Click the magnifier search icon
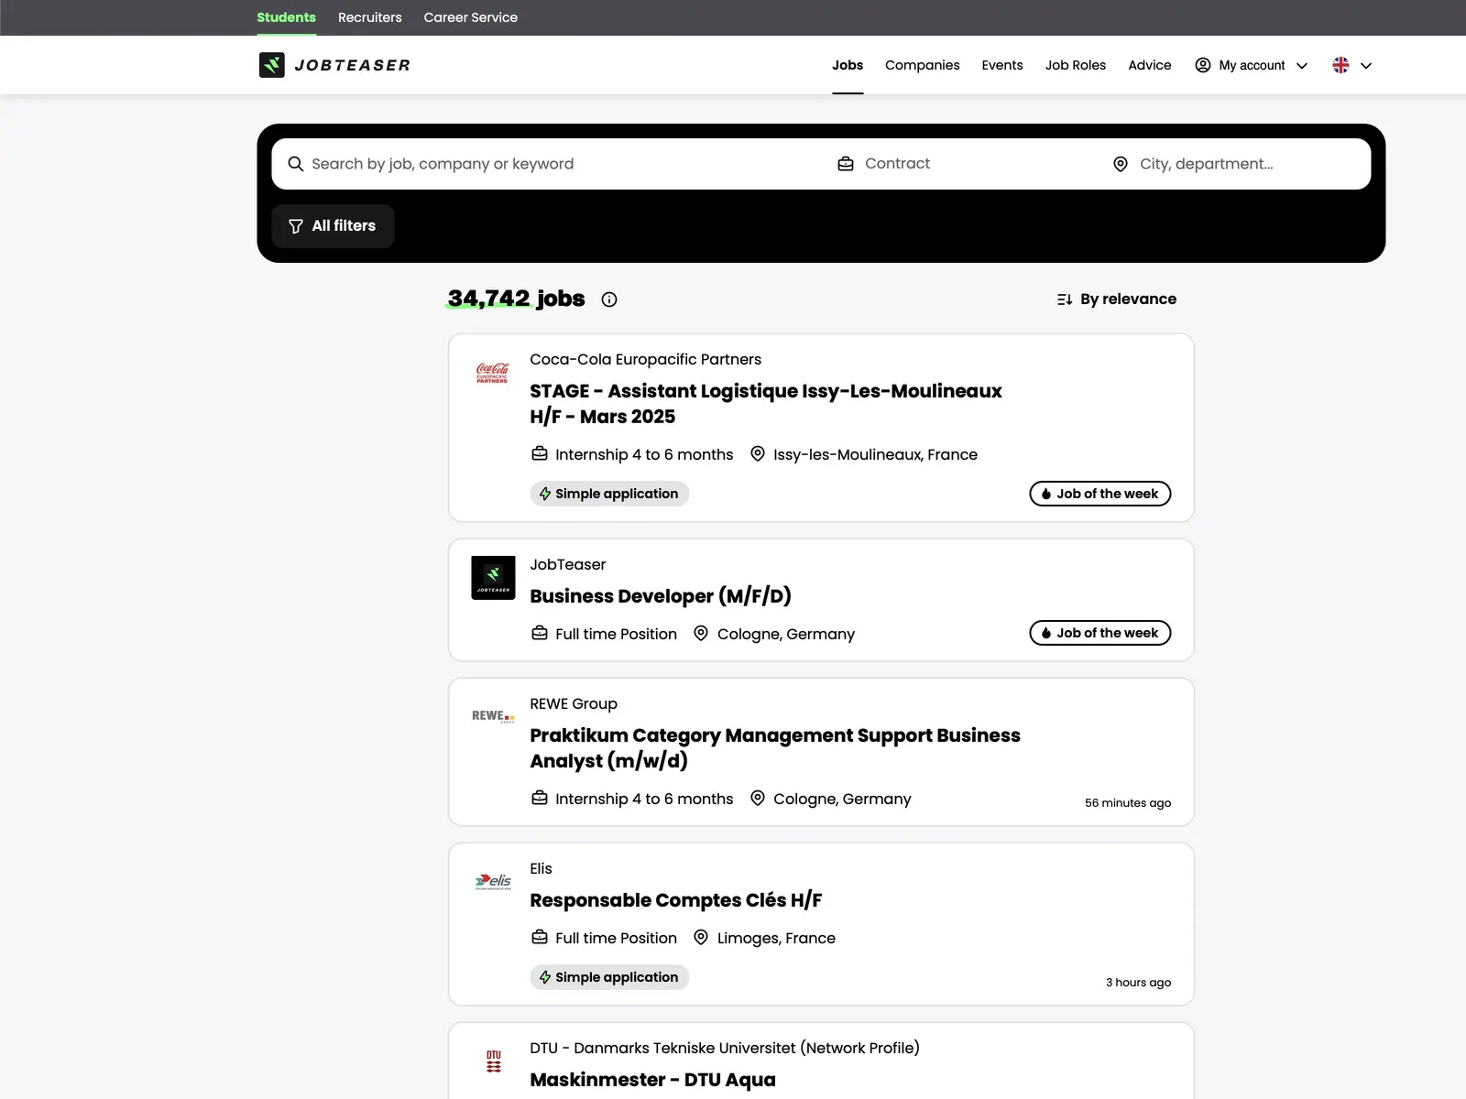The image size is (1466, 1099). point(296,164)
